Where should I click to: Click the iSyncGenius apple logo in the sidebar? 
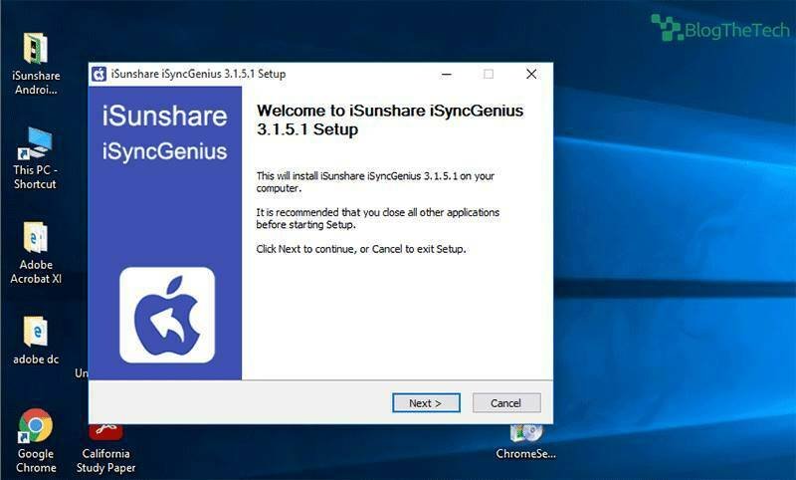tap(167, 315)
